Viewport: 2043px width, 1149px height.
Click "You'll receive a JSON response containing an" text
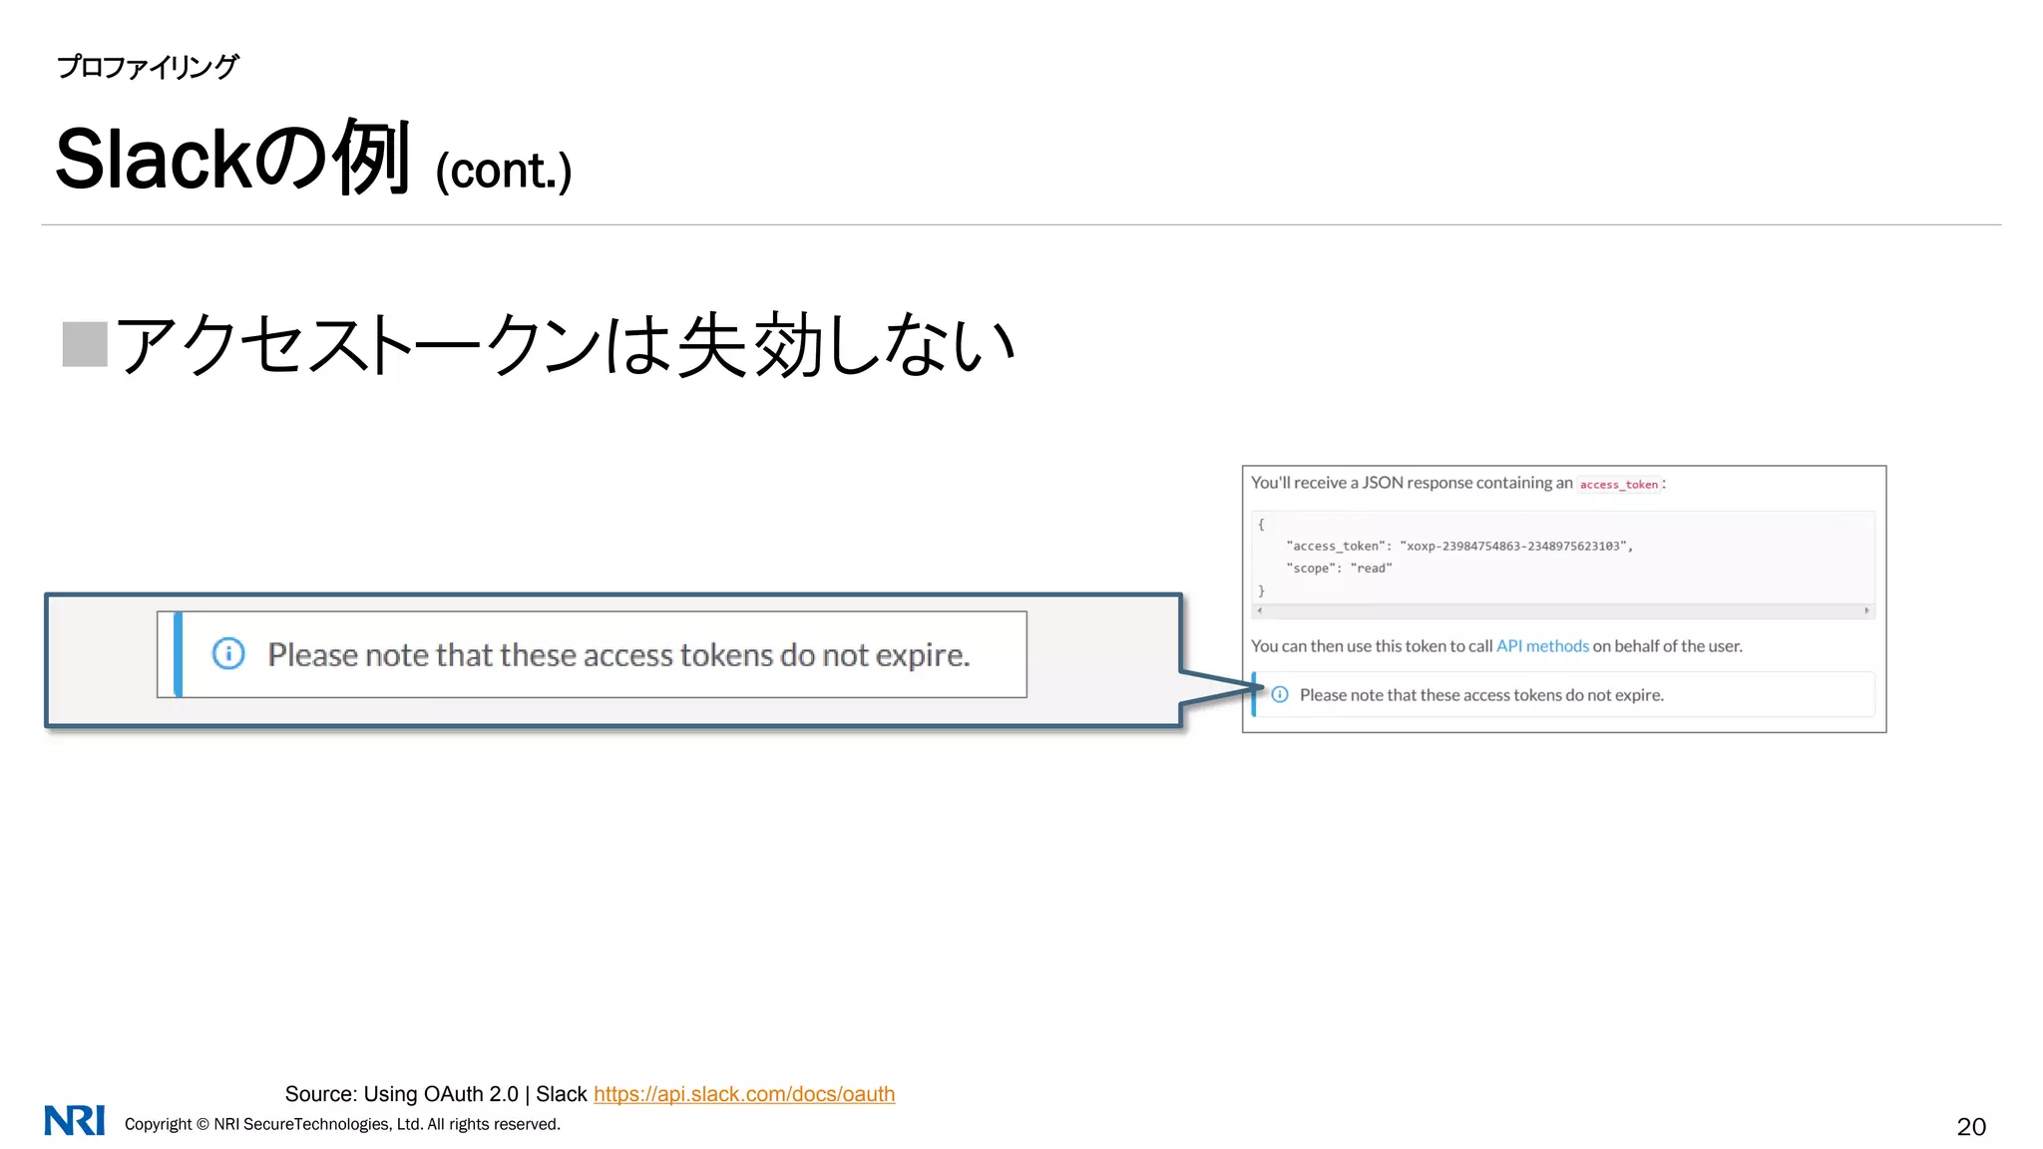coord(1412,483)
